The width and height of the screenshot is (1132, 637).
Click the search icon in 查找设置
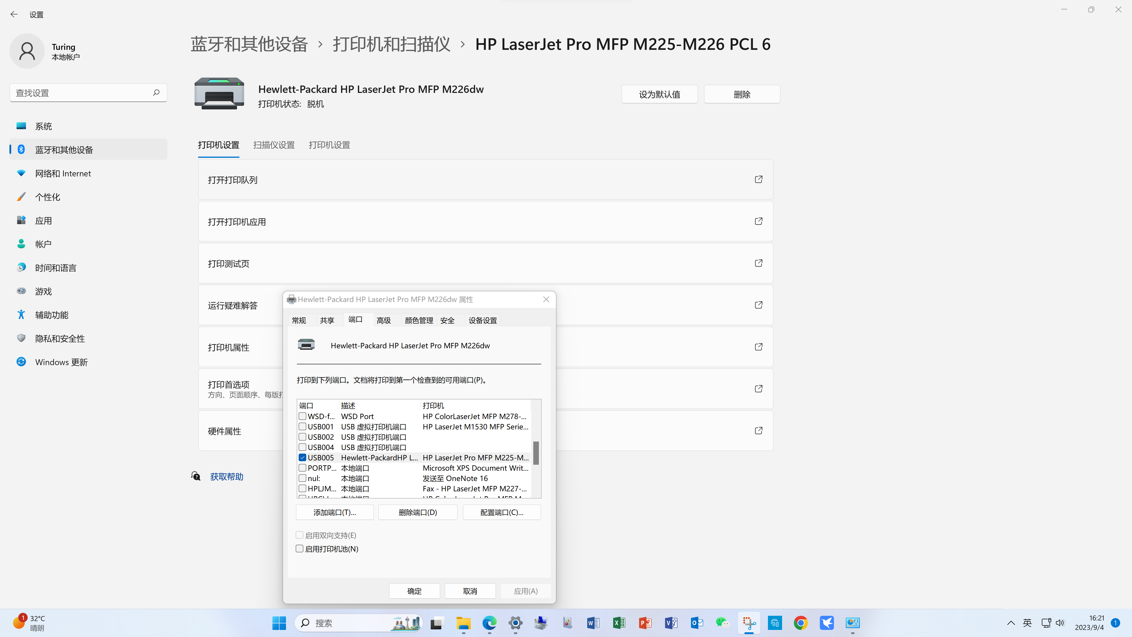pyautogui.click(x=157, y=92)
